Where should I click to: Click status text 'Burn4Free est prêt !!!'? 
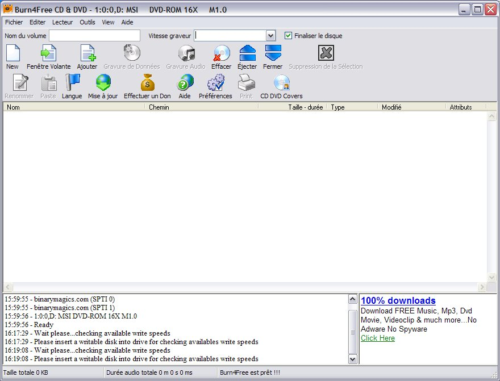(249, 372)
